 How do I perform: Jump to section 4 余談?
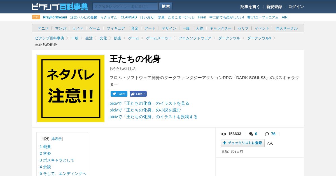[x=45, y=167]
